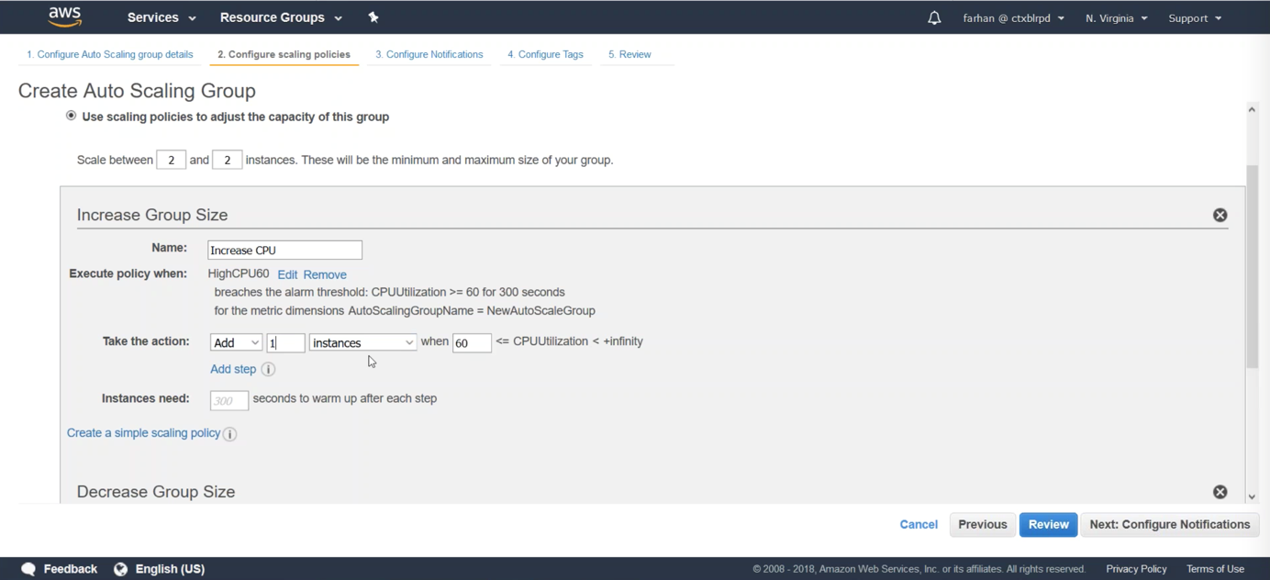Click the Edit alarm link
1270x580 pixels.
coord(287,274)
